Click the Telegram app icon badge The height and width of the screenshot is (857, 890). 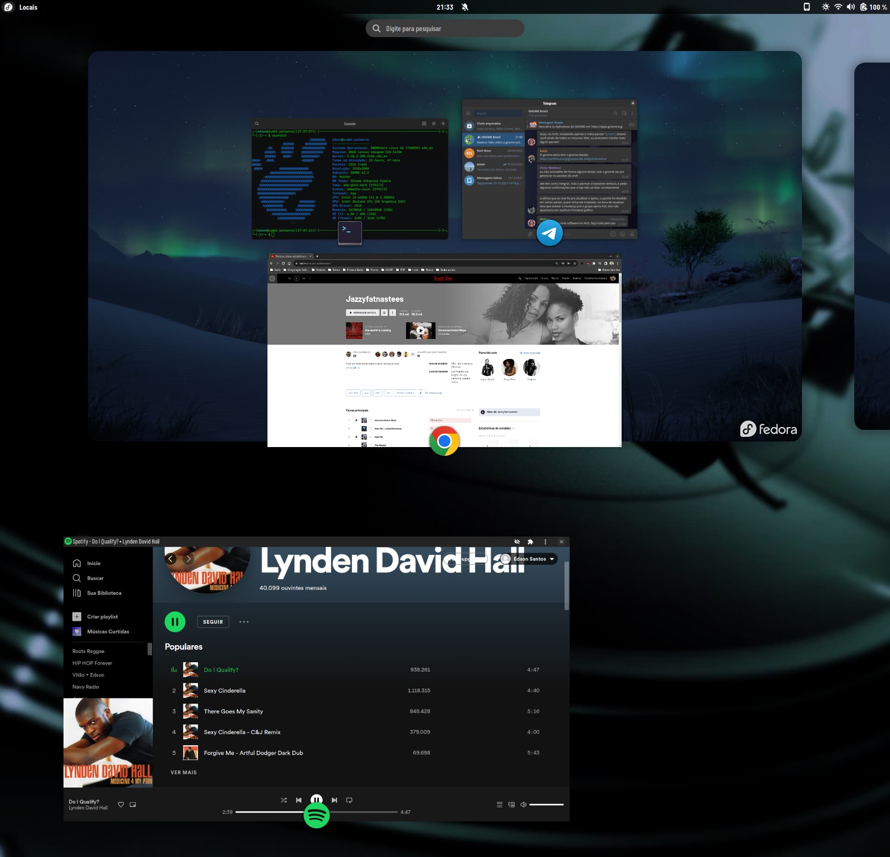click(550, 233)
